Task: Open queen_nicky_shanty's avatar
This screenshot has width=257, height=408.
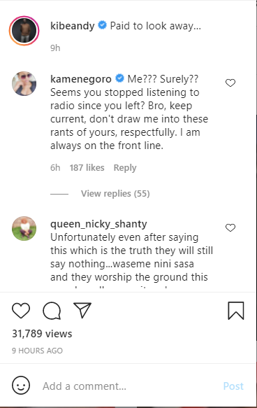Action: coord(24,228)
